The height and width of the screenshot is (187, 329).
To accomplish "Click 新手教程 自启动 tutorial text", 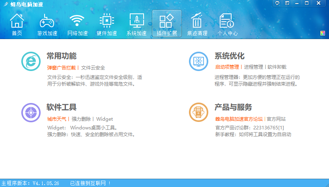I will click(253, 134).
